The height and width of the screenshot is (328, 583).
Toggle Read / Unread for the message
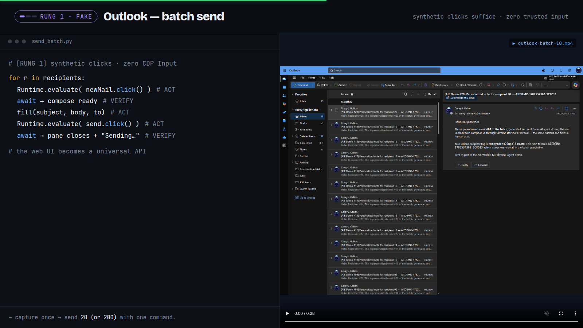pos(466,85)
